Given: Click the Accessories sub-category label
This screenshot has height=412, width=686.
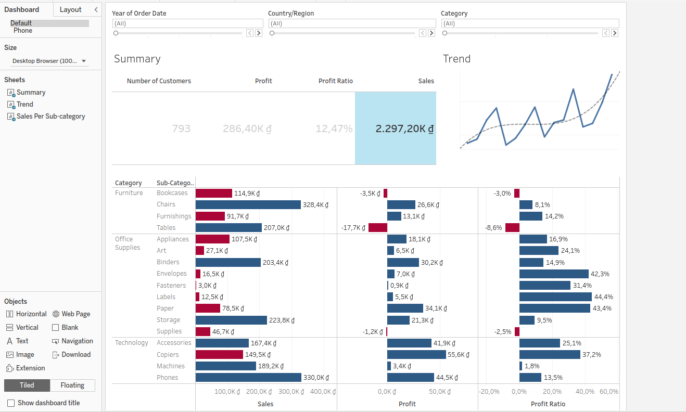Looking at the screenshot, I should point(174,343).
